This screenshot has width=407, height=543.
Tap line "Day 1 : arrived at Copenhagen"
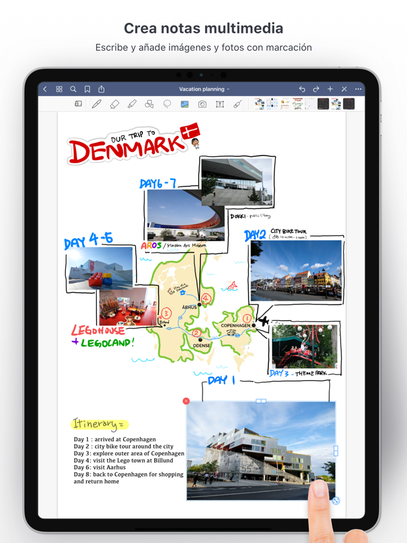(x=115, y=439)
